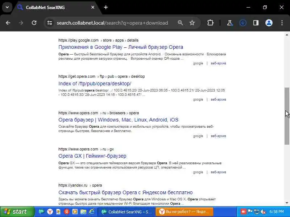Click the 6:58 PM system clock
The image size is (290, 217).
tap(277, 212)
